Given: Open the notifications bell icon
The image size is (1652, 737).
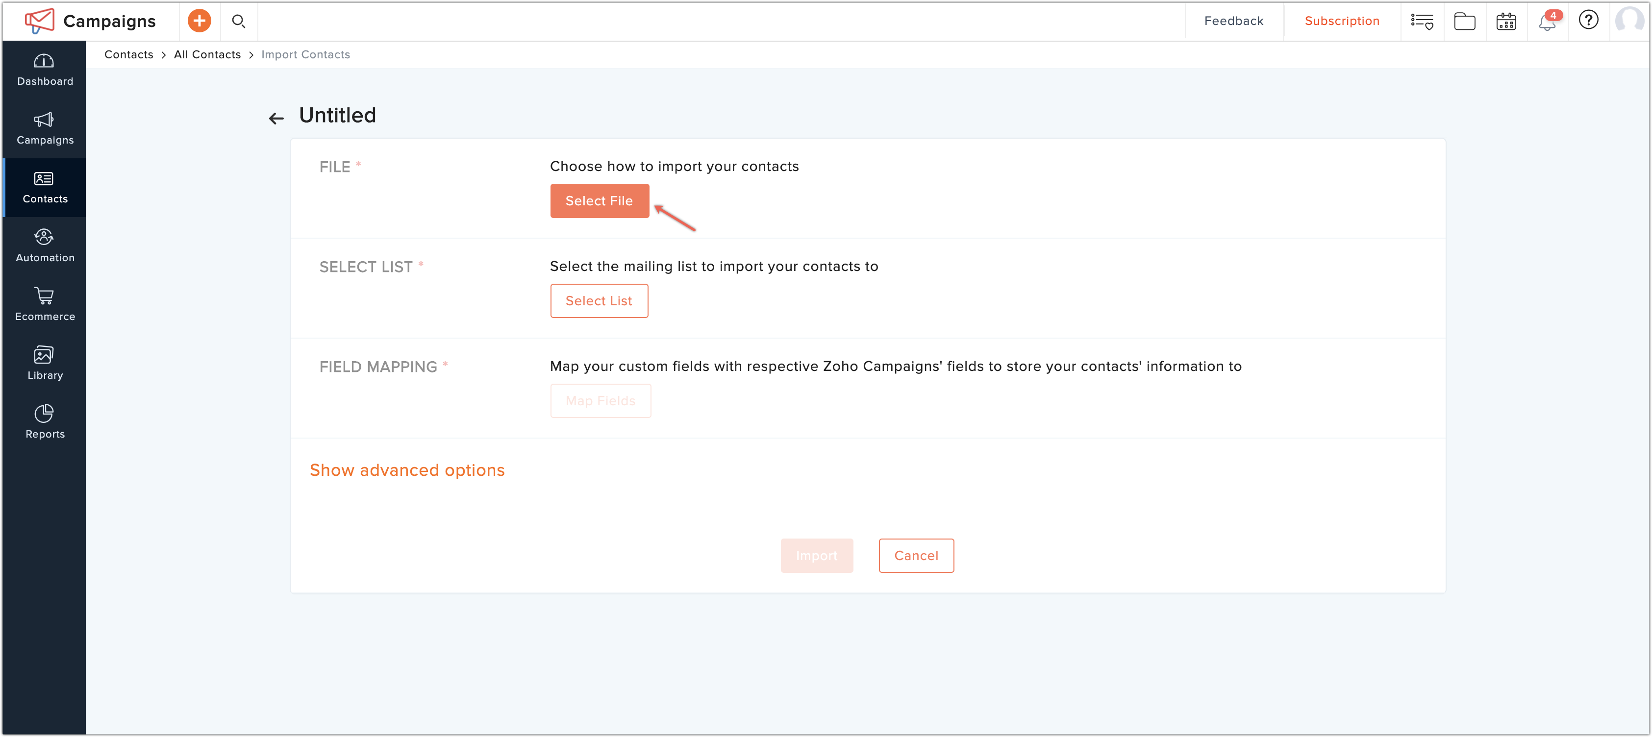Looking at the screenshot, I should [1547, 23].
